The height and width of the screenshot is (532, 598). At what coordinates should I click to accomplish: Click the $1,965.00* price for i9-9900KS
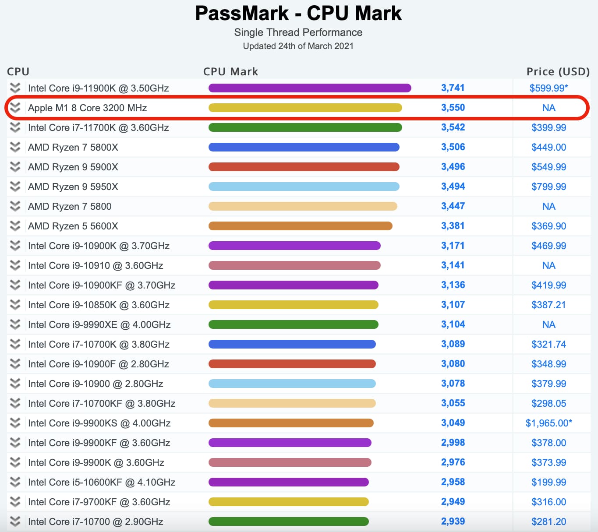point(549,423)
